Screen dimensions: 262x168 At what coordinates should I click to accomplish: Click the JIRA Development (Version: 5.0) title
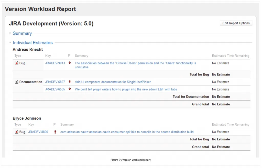[x=51, y=24]
